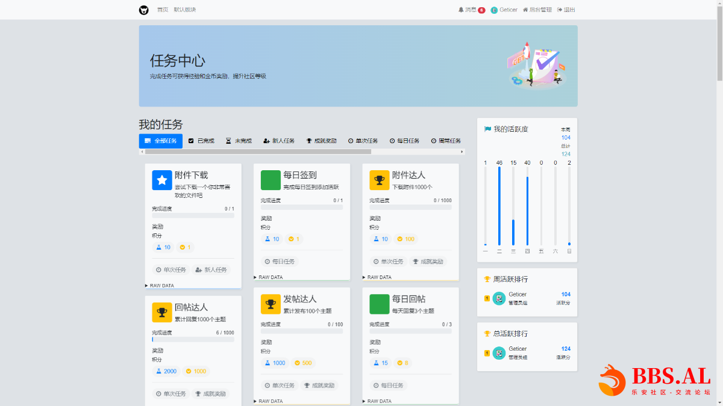723x406 pixels.
Task: Click the tab bar horizontal scrollbar
Action: coord(258,152)
